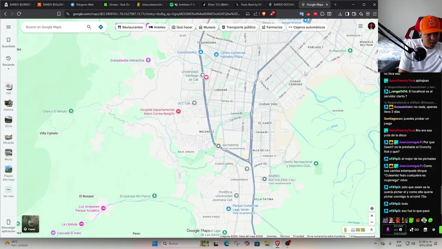Open the Guardado saved places panel
The height and width of the screenshot is (249, 442).
[x=9, y=43]
